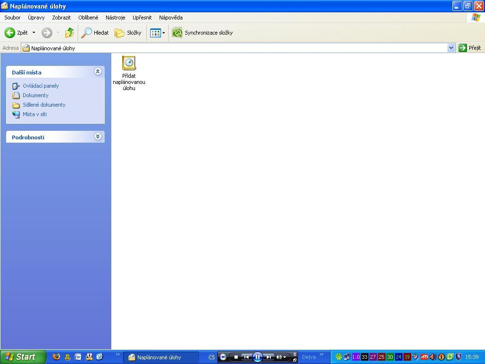485x364 pixels.
Task: Click blue 24 tray indicator
Action: pos(398,357)
